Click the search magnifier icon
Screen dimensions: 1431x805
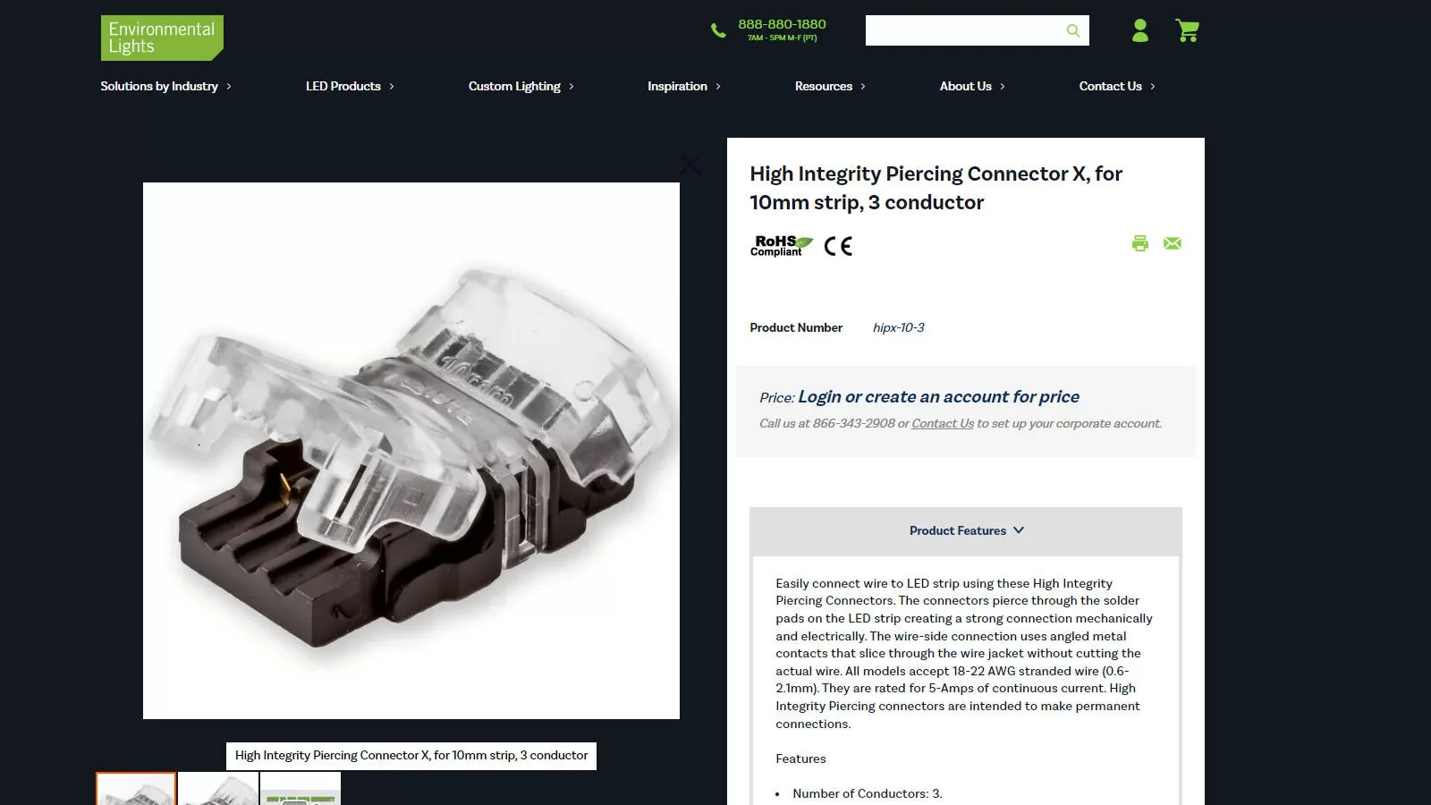[x=1073, y=30]
